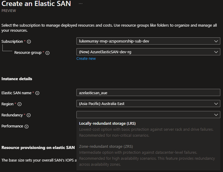Click the Create new resource group link
Screen dimensions: 223x172
pos(86,59)
